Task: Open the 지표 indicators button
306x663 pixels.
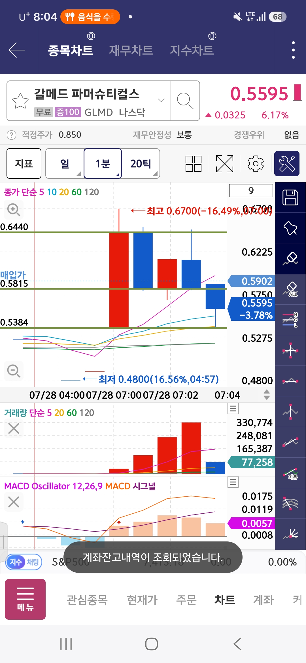Action: pyautogui.click(x=24, y=163)
